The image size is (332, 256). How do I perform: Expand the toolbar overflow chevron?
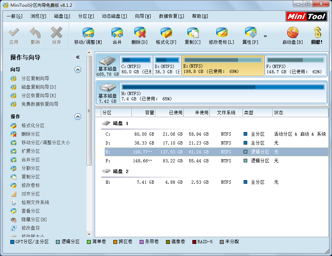pyautogui.click(x=265, y=36)
